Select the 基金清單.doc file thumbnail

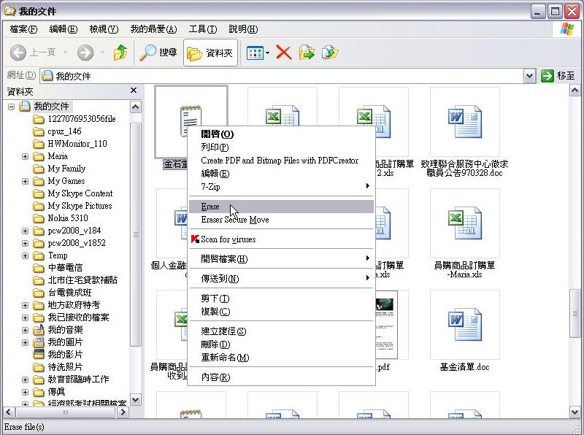[x=465, y=325]
